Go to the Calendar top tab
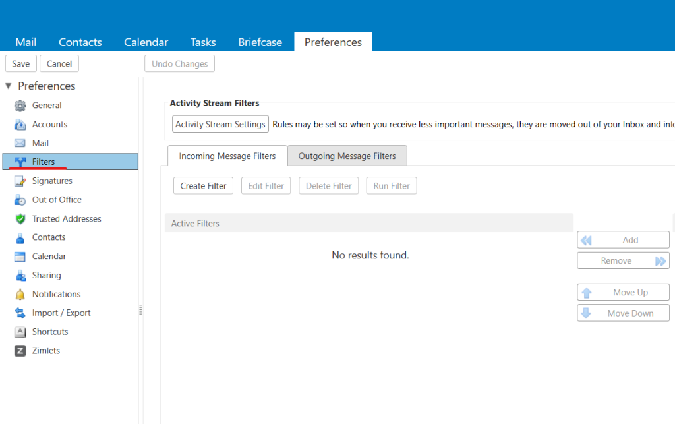Viewport: 675px width, 424px height. (x=146, y=42)
